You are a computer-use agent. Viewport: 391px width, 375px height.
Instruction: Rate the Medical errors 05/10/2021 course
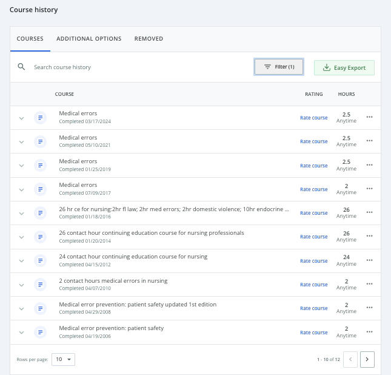click(x=313, y=141)
